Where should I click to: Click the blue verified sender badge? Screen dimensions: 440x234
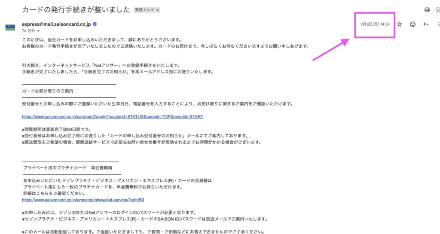click(x=95, y=24)
